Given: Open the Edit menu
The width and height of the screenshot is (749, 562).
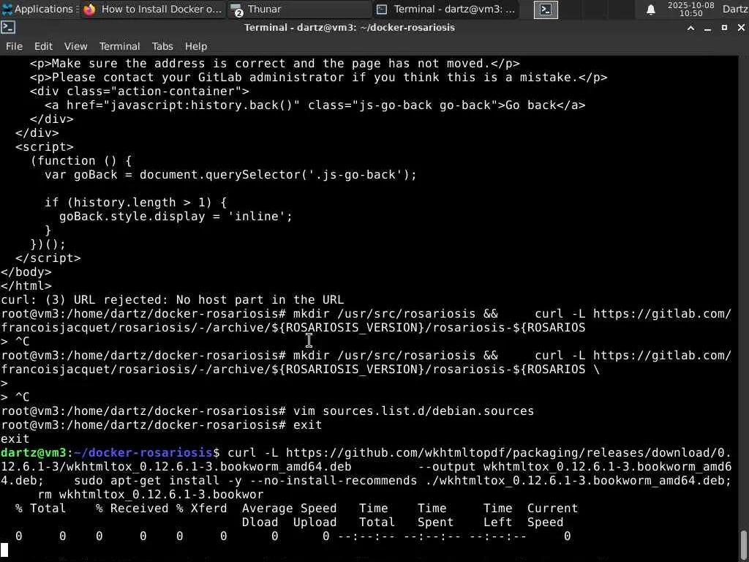Looking at the screenshot, I should coord(43,46).
